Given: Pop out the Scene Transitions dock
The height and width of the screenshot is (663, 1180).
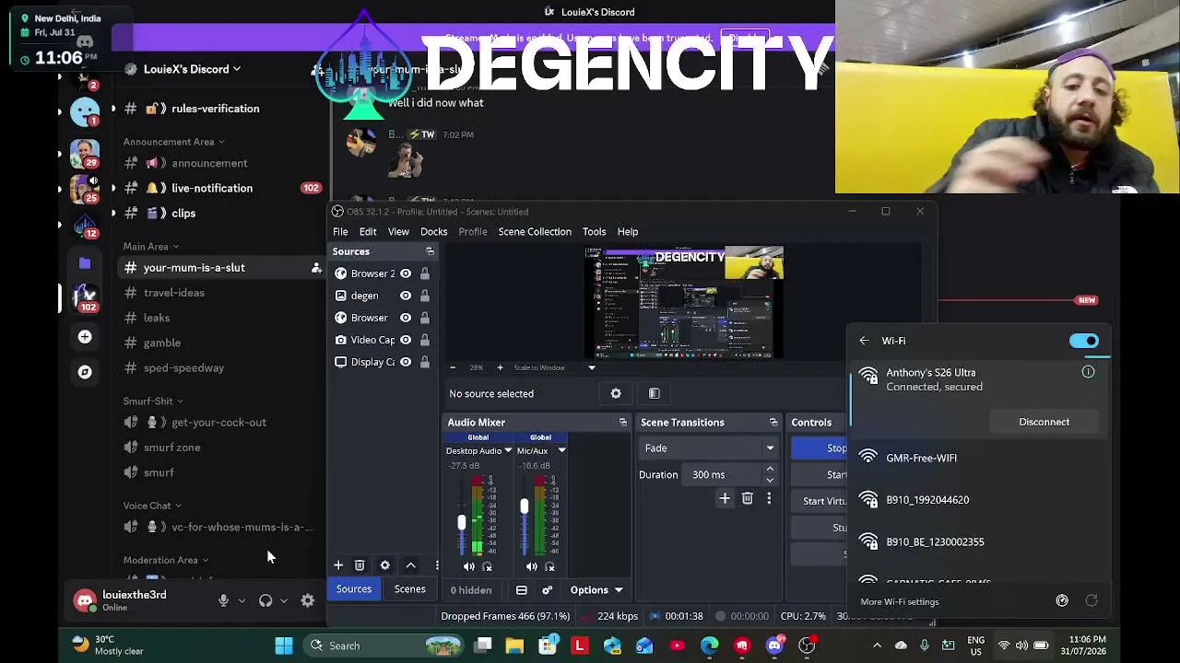Looking at the screenshot, I should 773,423.
